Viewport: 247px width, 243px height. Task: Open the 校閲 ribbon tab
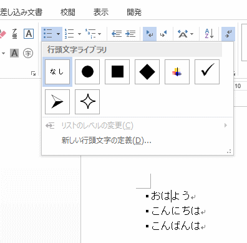pos(68,12)
